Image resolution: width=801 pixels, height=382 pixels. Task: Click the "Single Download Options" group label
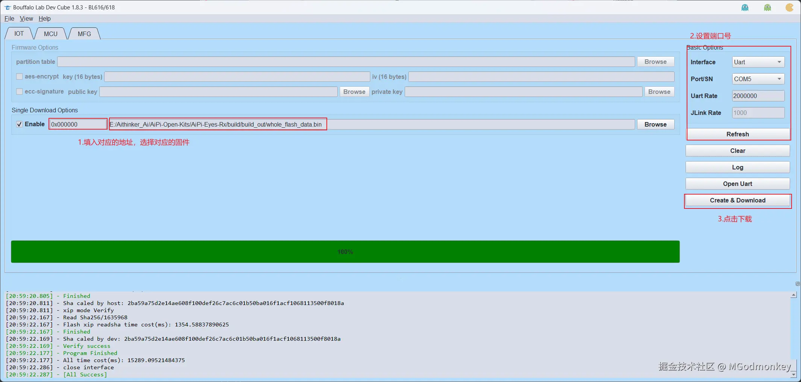[45, 110]
